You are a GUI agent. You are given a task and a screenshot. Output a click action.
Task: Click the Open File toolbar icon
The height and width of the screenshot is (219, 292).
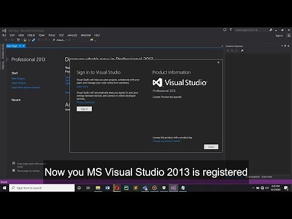(25, 40)
